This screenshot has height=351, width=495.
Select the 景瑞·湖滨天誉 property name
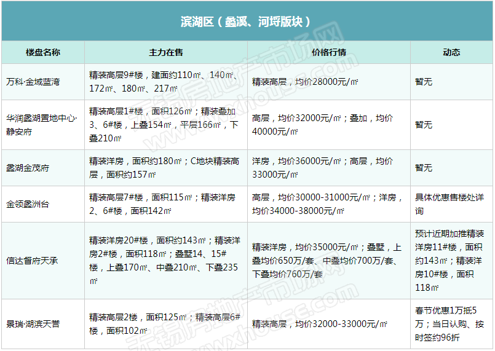tap(33, 324)
